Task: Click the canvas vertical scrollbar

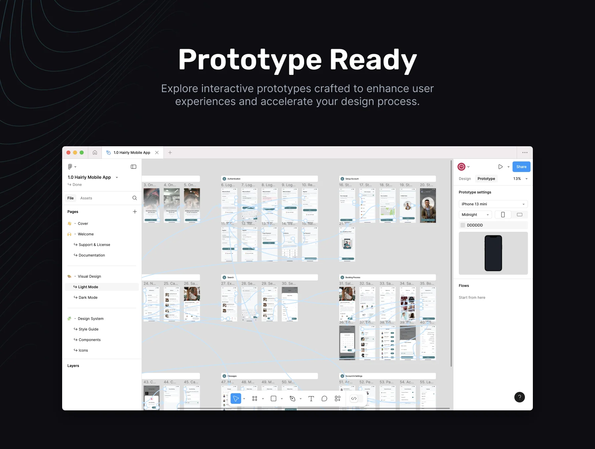Action: (451, 263)
